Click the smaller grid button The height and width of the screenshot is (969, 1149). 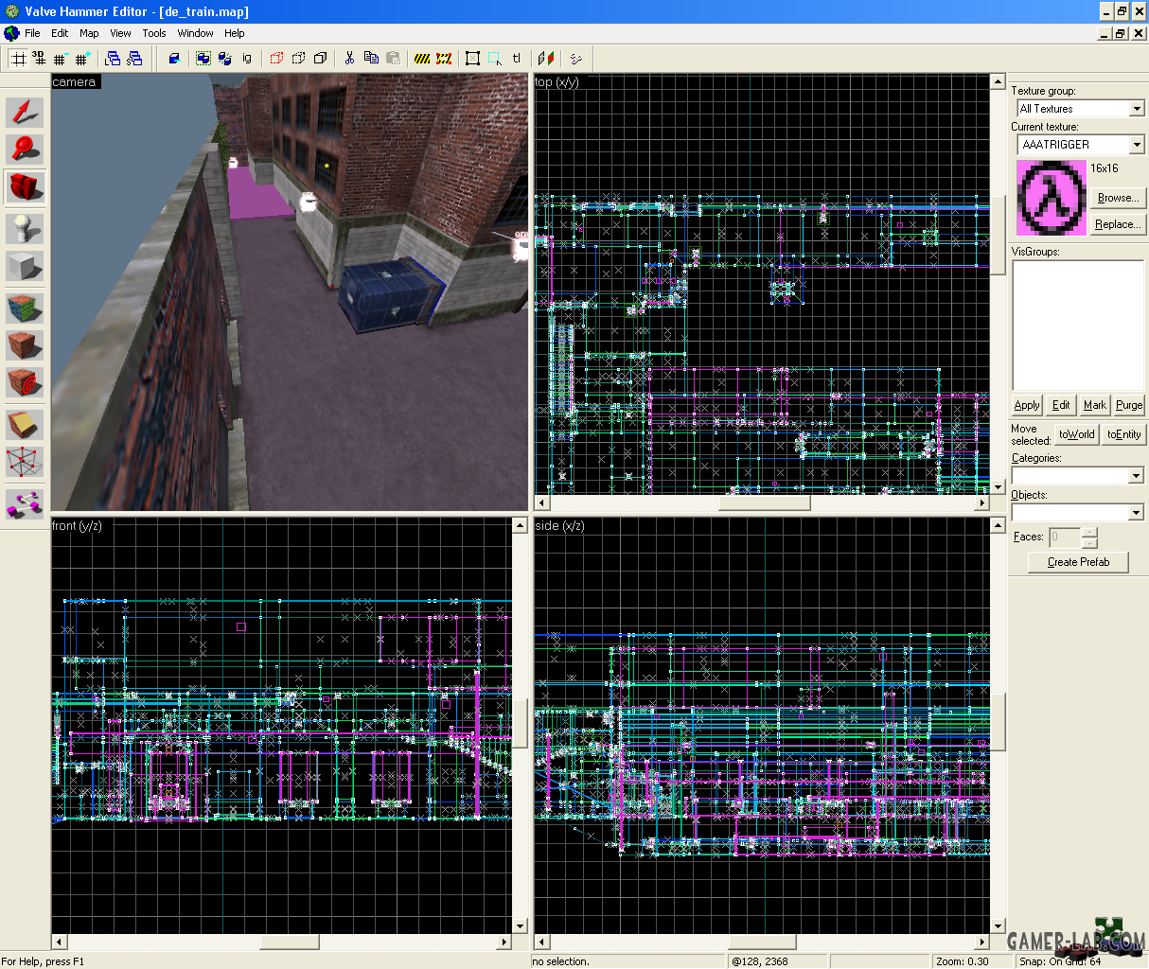60,59
